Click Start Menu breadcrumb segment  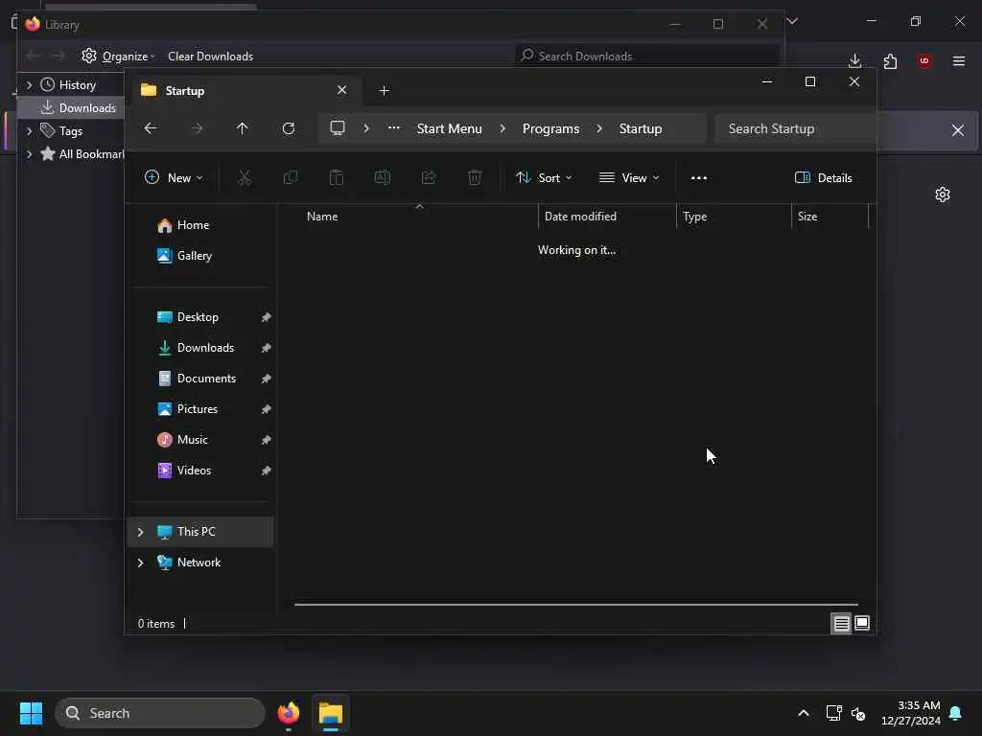(x=450, y=128)
